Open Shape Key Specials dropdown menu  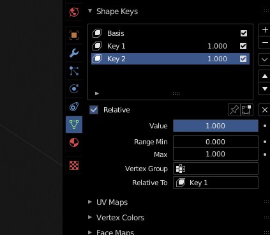tap(265, 59)
